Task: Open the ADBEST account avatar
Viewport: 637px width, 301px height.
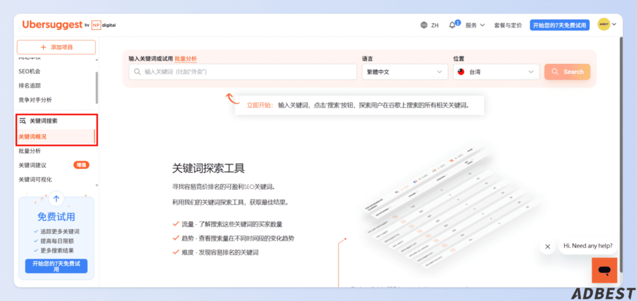Action: point(603,24)
